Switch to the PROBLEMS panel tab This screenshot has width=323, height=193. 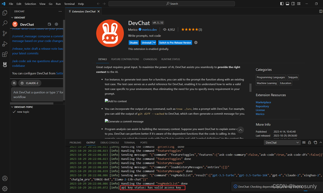pyautogui.click(x=75, y=143)
